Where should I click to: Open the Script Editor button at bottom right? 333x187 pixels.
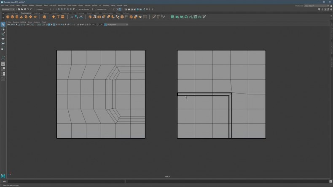pyautogui.click(x=330, y=182)
